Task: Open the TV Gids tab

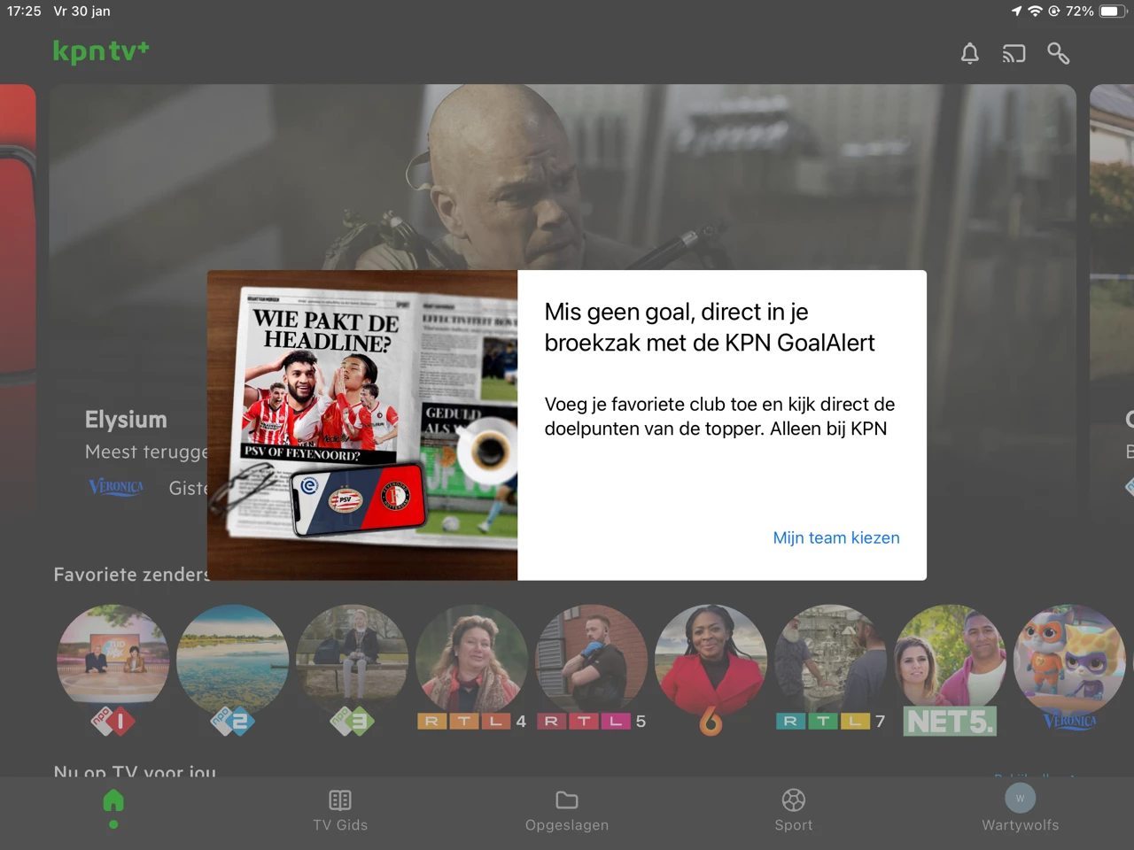Action: click(x=340, y=811)
